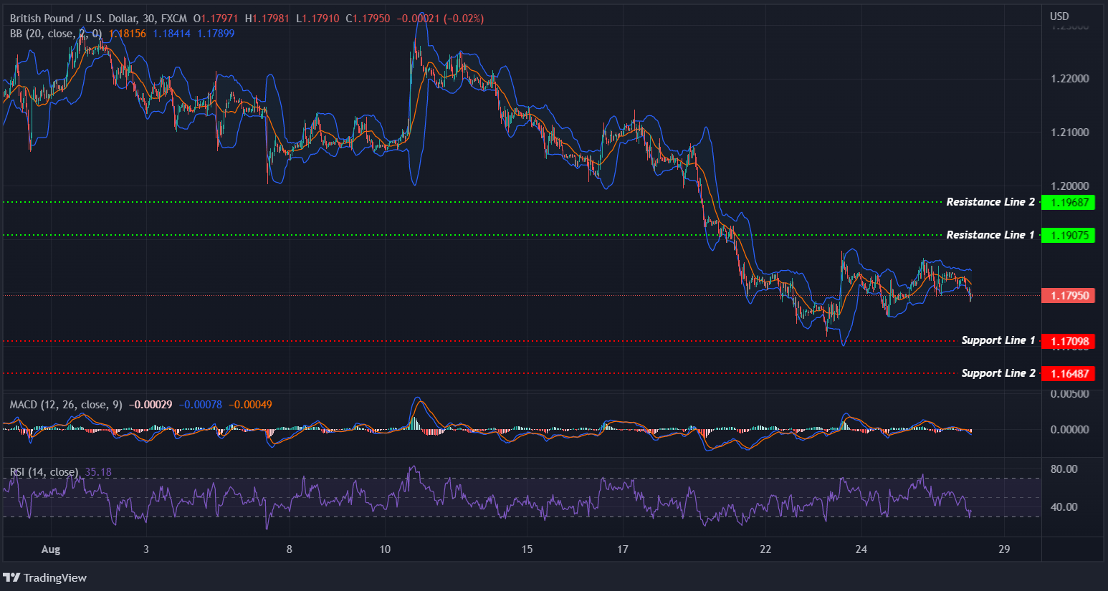Click the current price tag 1.17950
1108x591 pixels.
[1068, 295]
